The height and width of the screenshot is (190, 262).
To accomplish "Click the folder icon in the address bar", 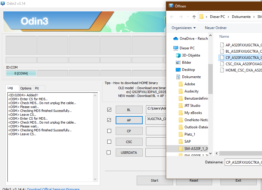I will point(202,17).
